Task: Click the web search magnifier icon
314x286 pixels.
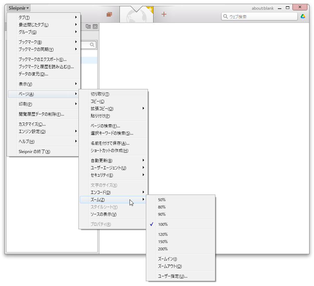Action: (x=225, y=16)
